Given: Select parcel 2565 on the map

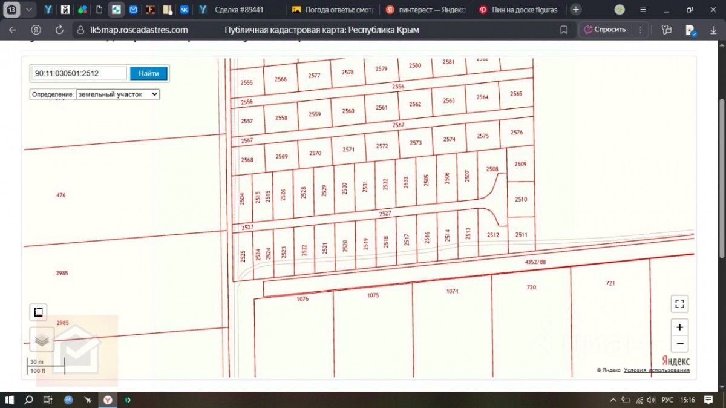Looking at the screenshot, I should (516, 94).
